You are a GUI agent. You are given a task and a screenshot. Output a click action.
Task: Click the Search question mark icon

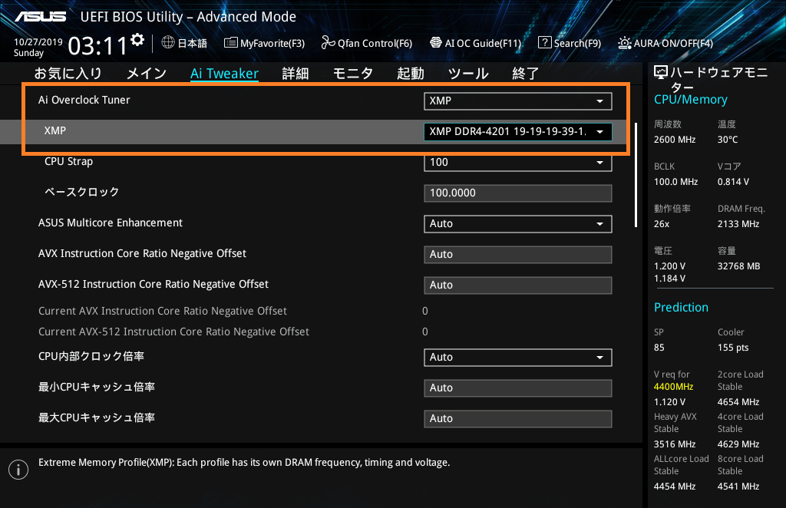tap(544, 42)
